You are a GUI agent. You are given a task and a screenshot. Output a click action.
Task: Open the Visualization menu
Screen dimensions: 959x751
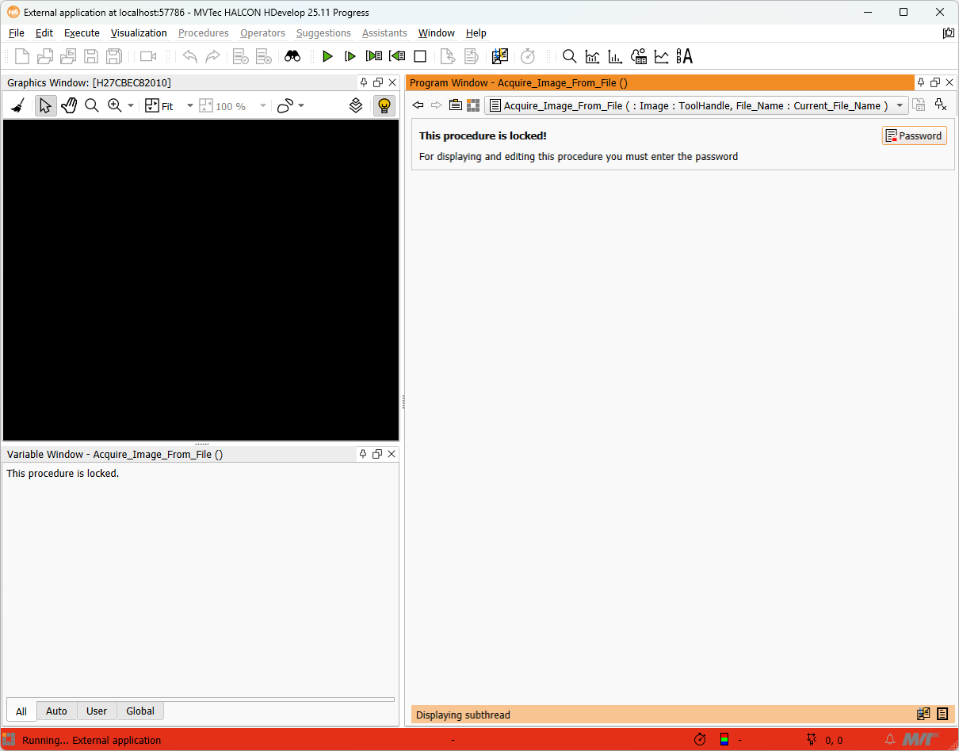click(x=139, y=33)
